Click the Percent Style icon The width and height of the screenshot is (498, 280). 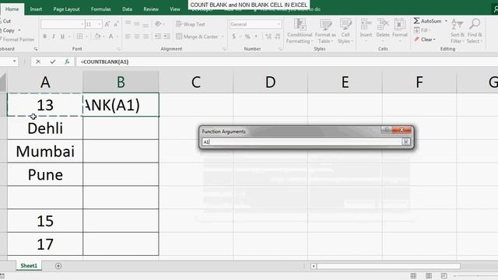[247, 37]
